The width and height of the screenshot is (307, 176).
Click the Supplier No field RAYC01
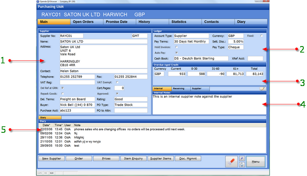pos(72,36)
